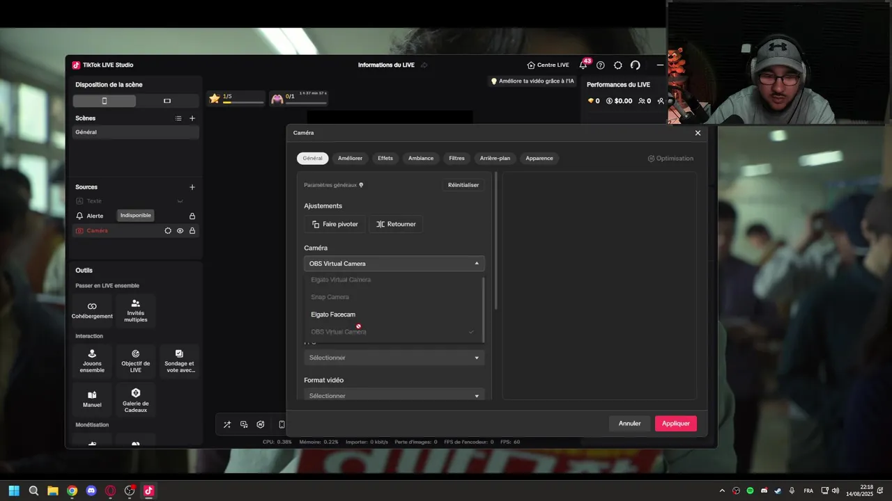Image resolution: width=892 pixels, height=501 pixels.
Task: Collapse the OBS Virtual Camera dropdown
Action: tap(394, 264)
